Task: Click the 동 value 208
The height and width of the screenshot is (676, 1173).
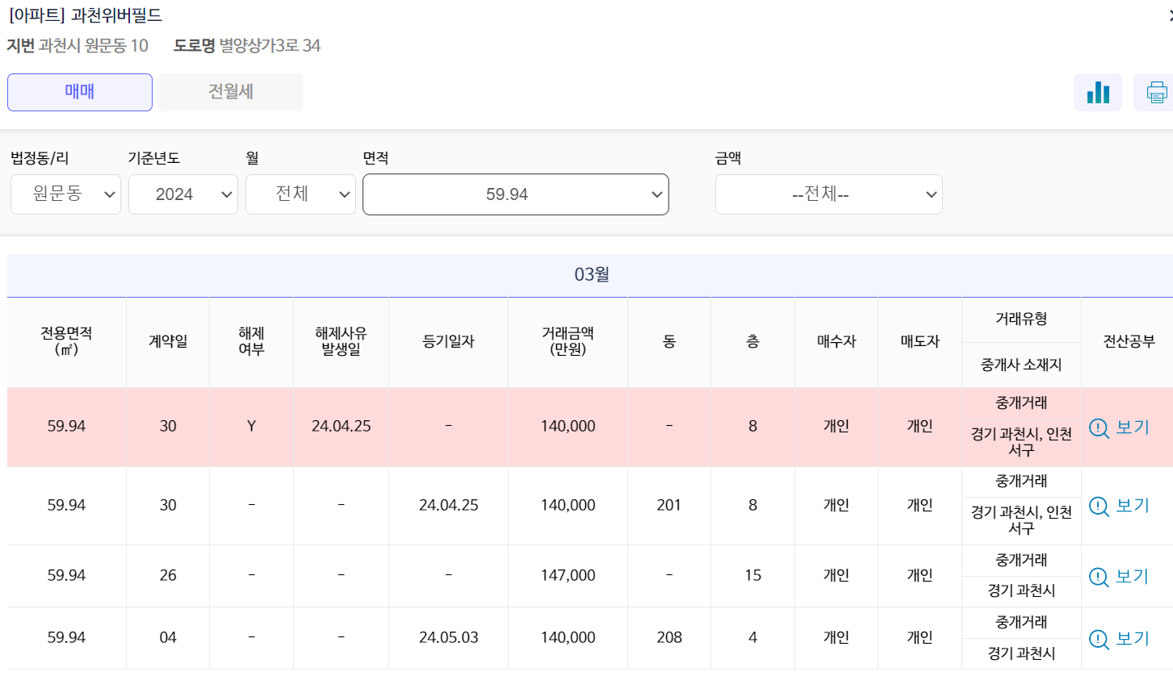Action: click(x=668, y=637)
